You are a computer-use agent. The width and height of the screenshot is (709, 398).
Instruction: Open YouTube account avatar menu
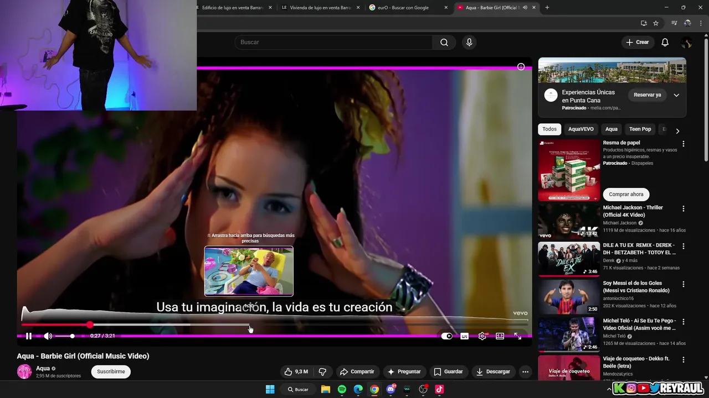[686, 42]
